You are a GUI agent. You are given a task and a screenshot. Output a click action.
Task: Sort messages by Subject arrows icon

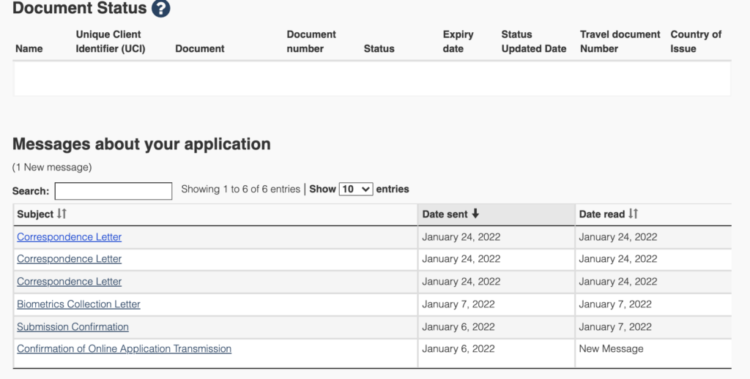point(62,214)
